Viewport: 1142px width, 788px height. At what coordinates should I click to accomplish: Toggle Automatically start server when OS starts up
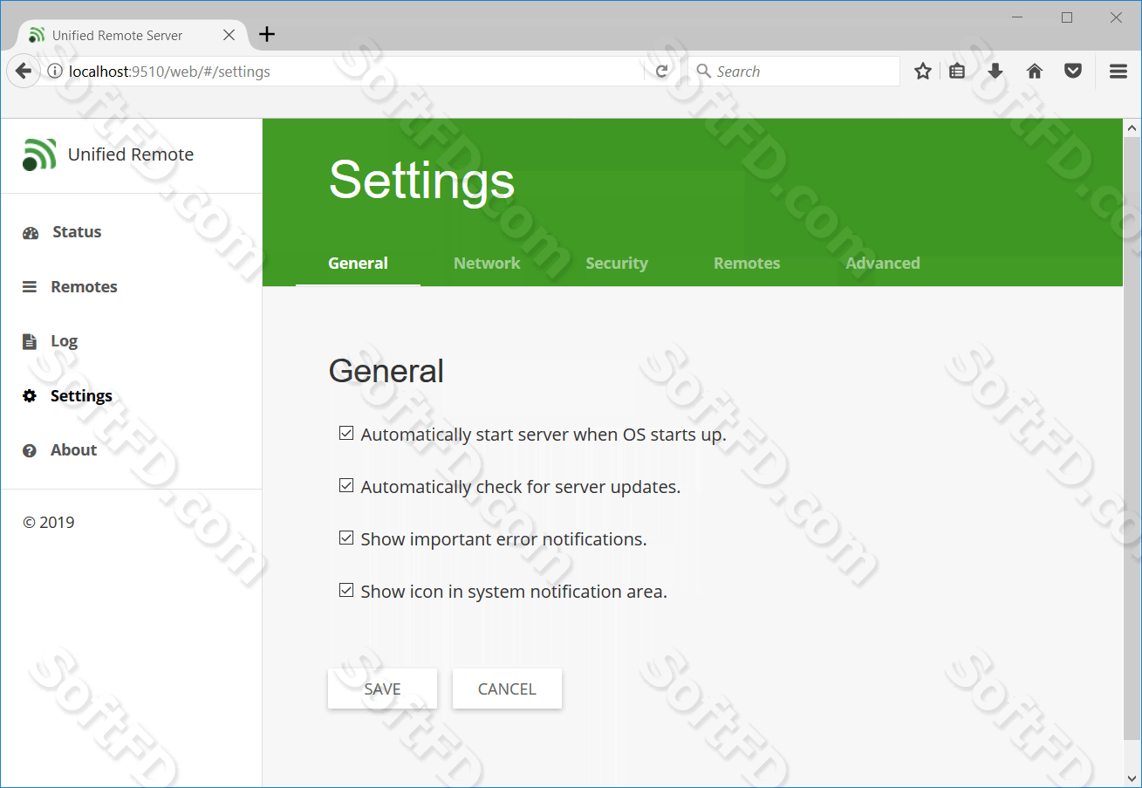point(346,433)
